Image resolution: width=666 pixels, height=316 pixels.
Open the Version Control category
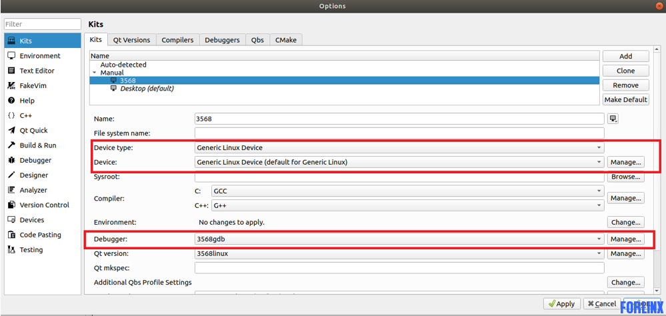click(x=44, y=205)
